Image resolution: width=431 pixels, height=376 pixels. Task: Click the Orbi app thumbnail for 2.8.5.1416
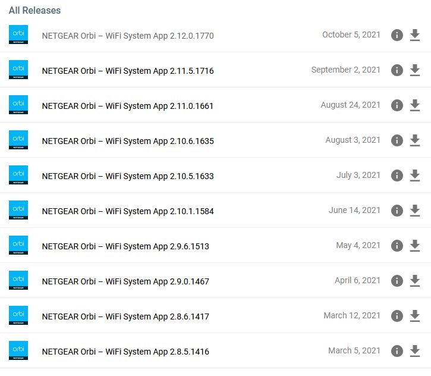point(18,350)
